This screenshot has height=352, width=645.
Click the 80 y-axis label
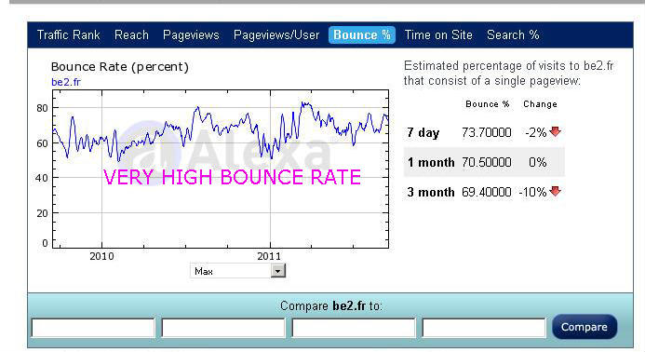point(42,108)
